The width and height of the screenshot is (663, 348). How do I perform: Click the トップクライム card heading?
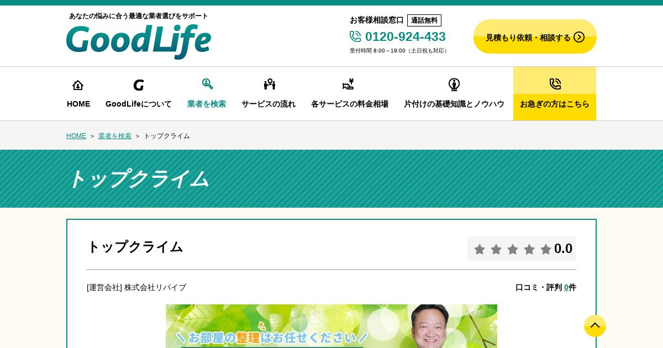click(x=135, y=247)
